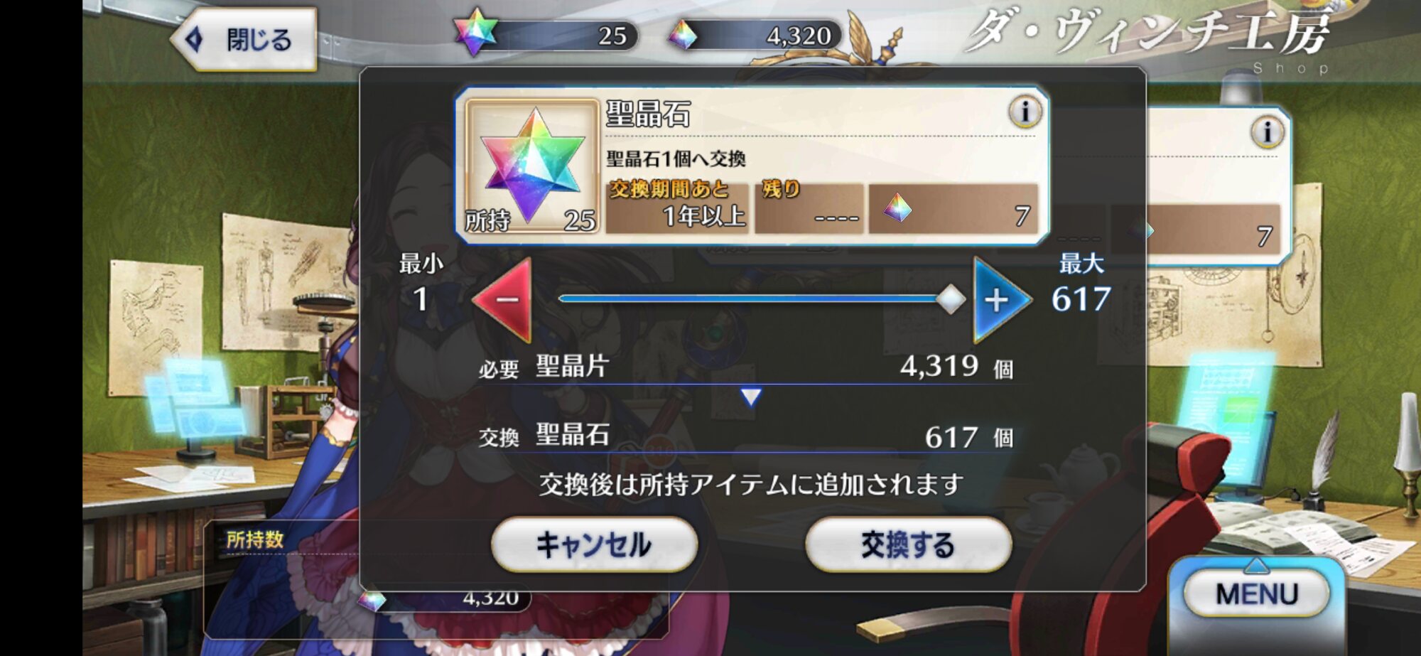Click the rainbow fragment counter icon at top
Screen dimensions: 1421x656
[x=683, y=35]
